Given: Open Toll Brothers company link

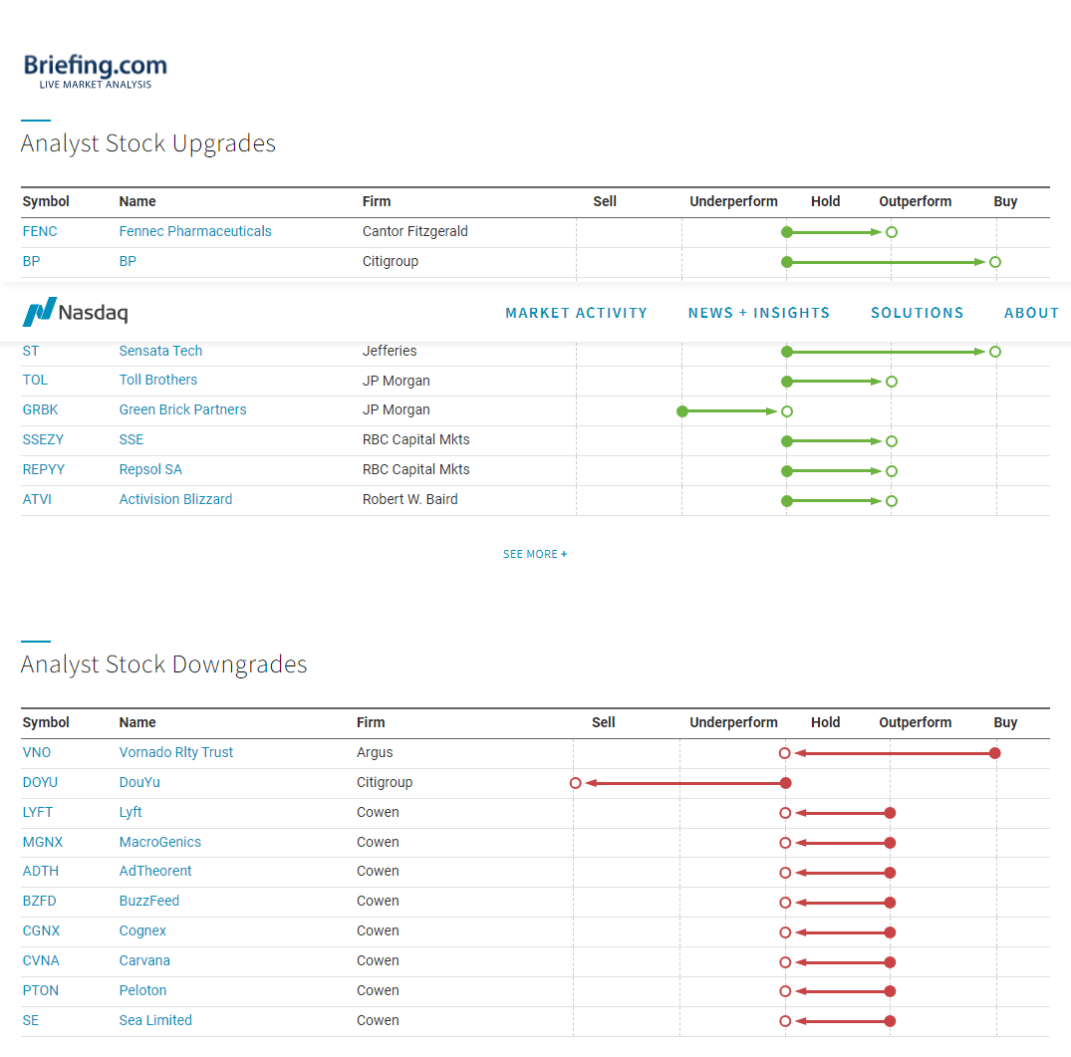Looking at the screenshot, I should tap(157, 380).
